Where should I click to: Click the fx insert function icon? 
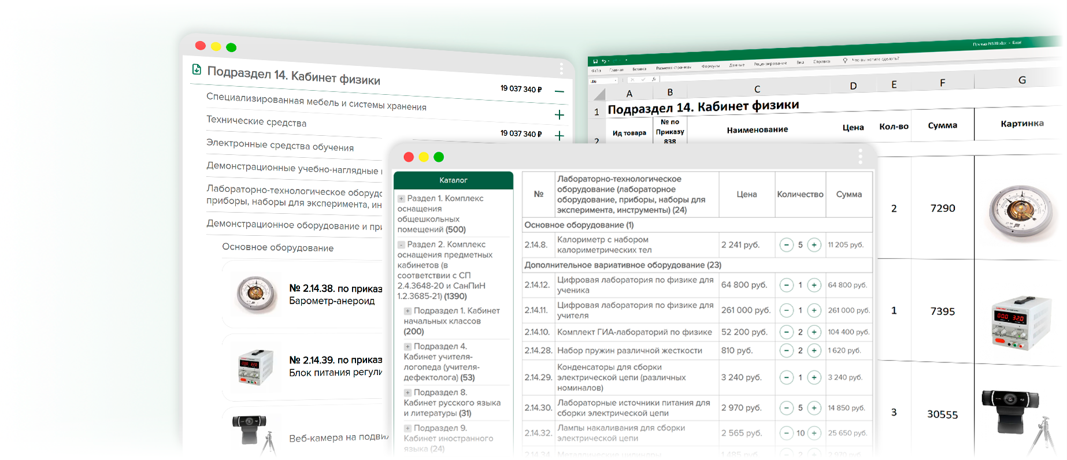pyautogui.click(x=654, y=79)
